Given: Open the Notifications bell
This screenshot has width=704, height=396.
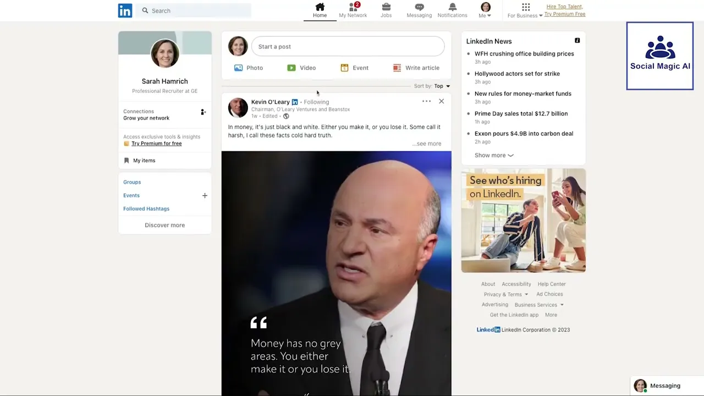Looking at the screenshot, I should tap(452, 10).
